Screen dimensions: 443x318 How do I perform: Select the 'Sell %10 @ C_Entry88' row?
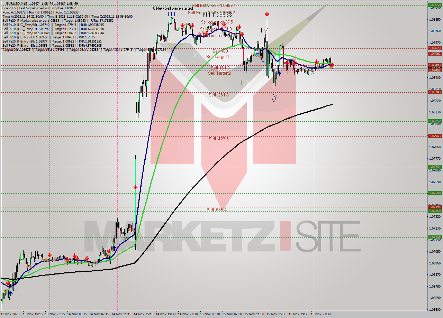coord(53,33)
